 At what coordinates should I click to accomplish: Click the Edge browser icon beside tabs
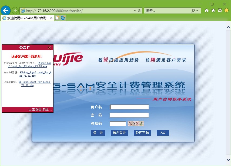(x=63, y=18)
